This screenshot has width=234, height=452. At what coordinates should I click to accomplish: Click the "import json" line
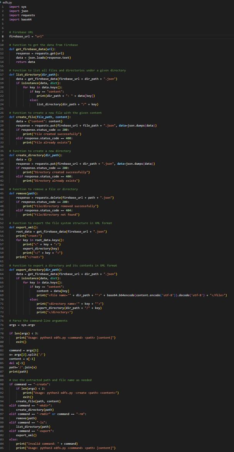tap(18, 11)
